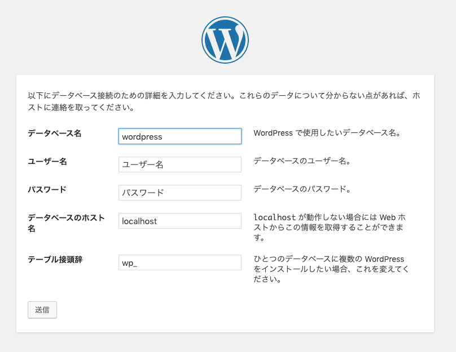The height and width of the screenshot is (352, 456).
Task: Click the localhost help text about Web host
Action: click(x=330, y=228)
